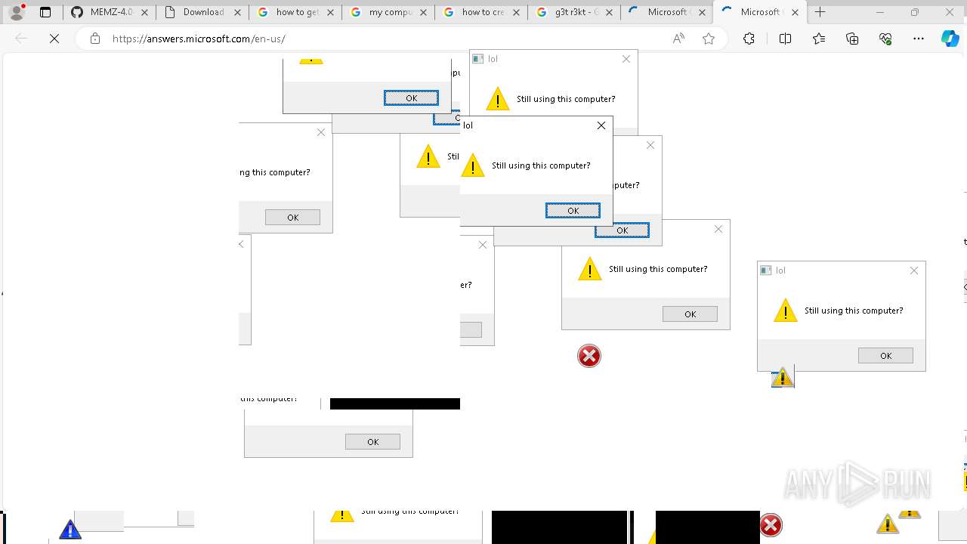Close the topmost lol dialog under the tab bar
The image size is (967, 544).
coord(626,59)
